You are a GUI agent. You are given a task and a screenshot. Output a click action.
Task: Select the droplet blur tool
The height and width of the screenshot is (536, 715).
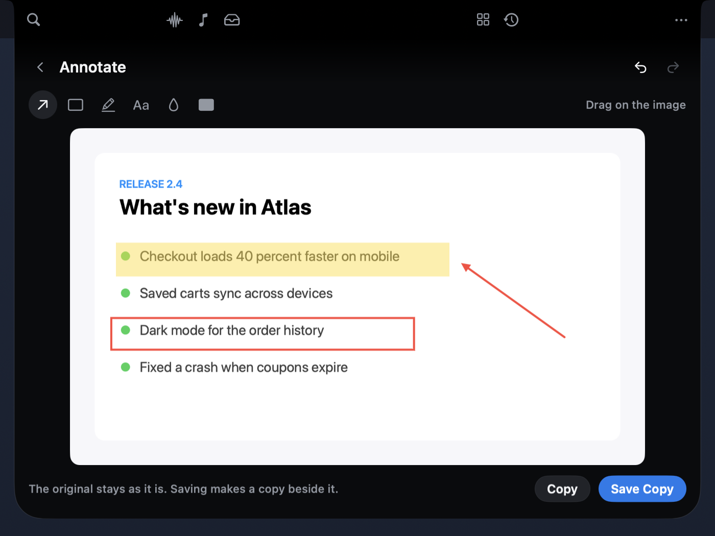[174, 105]
